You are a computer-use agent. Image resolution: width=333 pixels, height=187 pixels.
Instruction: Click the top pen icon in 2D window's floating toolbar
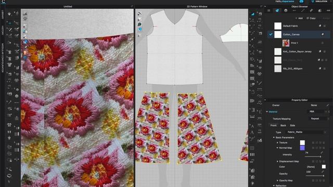pos(139,14)
